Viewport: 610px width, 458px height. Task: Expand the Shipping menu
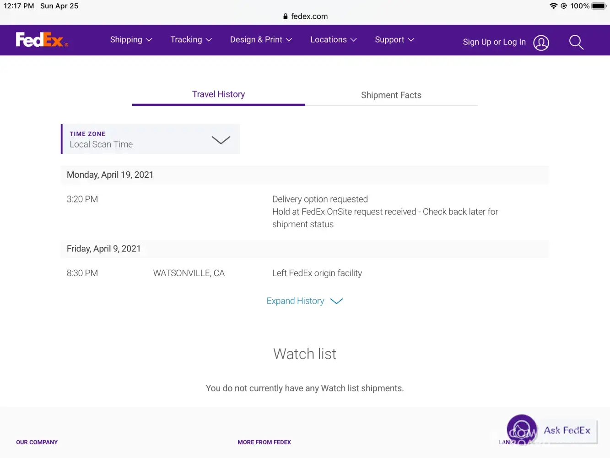[x=131, y=40]
